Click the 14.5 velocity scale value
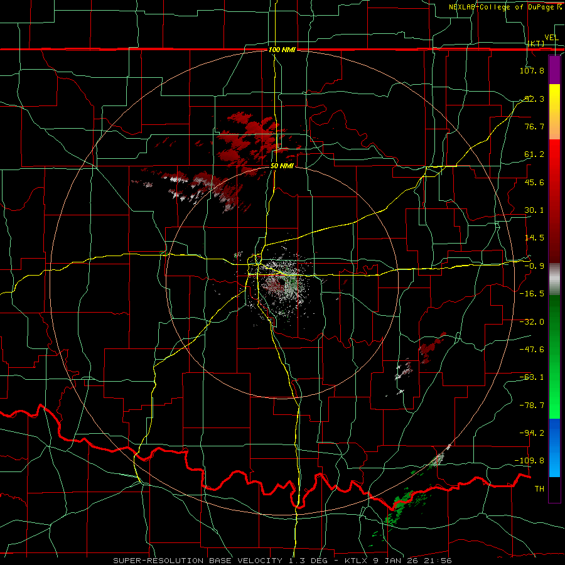The image size is (565, 565). click(x=534, y=238)
